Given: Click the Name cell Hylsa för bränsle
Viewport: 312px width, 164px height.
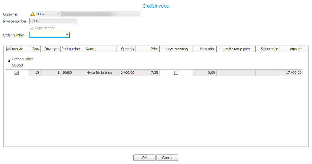Looking at the screenshot, I should tap(101, 73).
